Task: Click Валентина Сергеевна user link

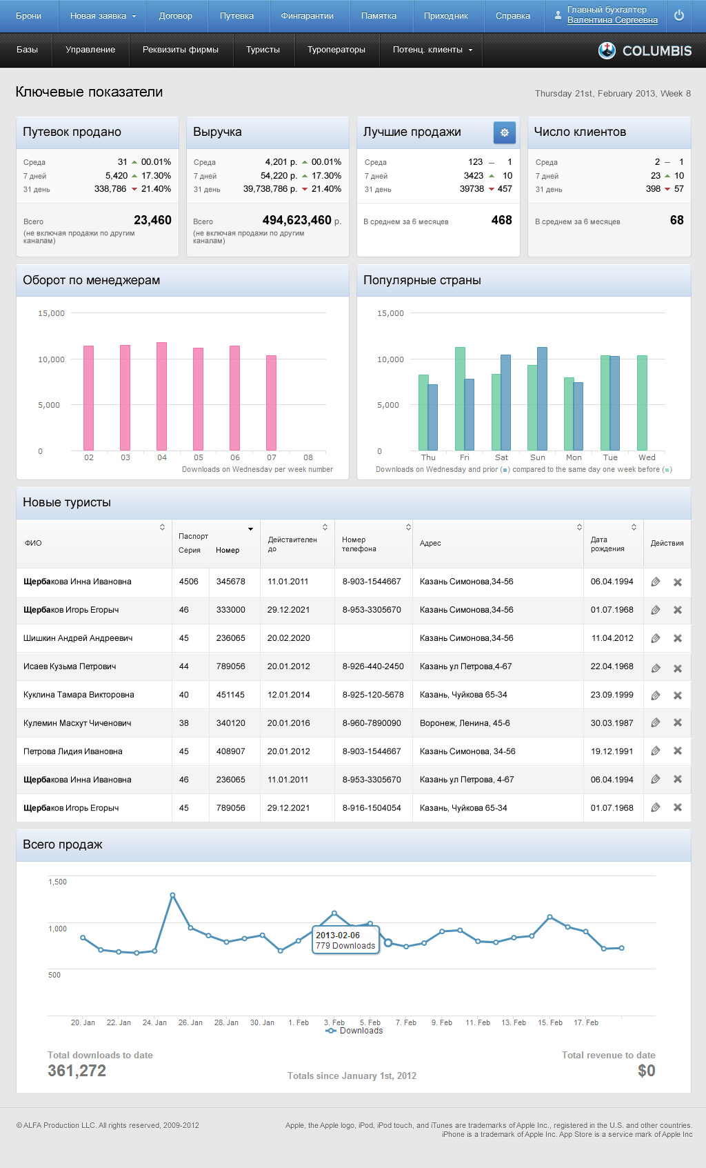Action: pyautogui.click(x=612, y=21)
